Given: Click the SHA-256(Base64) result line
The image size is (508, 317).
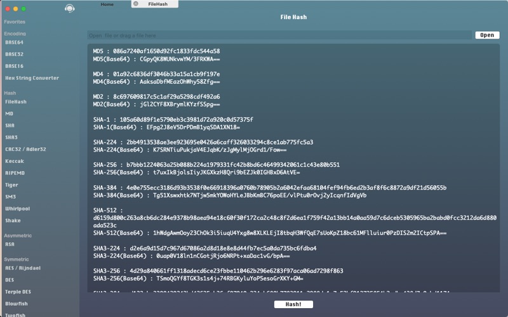Looking at the screenshot, I should (197, 172).
